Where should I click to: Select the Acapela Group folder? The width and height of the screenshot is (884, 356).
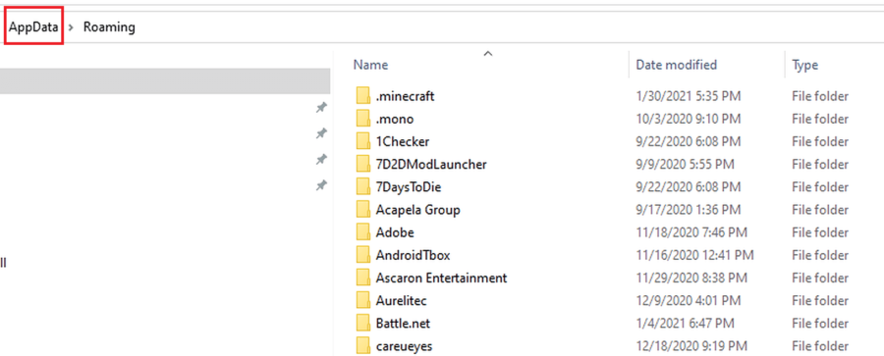click(417, 210)
